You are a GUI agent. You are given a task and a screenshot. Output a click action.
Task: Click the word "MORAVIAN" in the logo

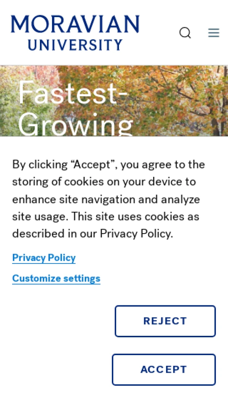75,25
